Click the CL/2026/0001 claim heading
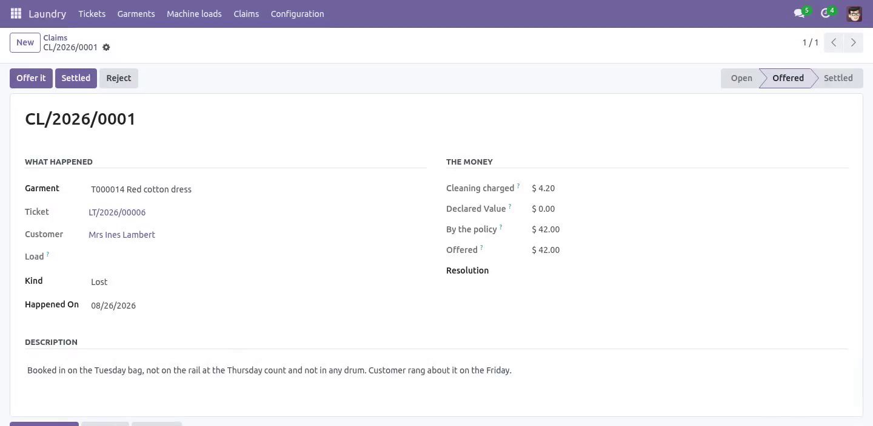The image size is (873, 426). [80, 119]
